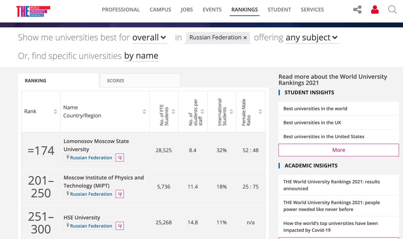Expand the 'overall' ranking criteria dropdown
Image resolution: width=403 pixels, height=239 pixels.
coord(149,38)
